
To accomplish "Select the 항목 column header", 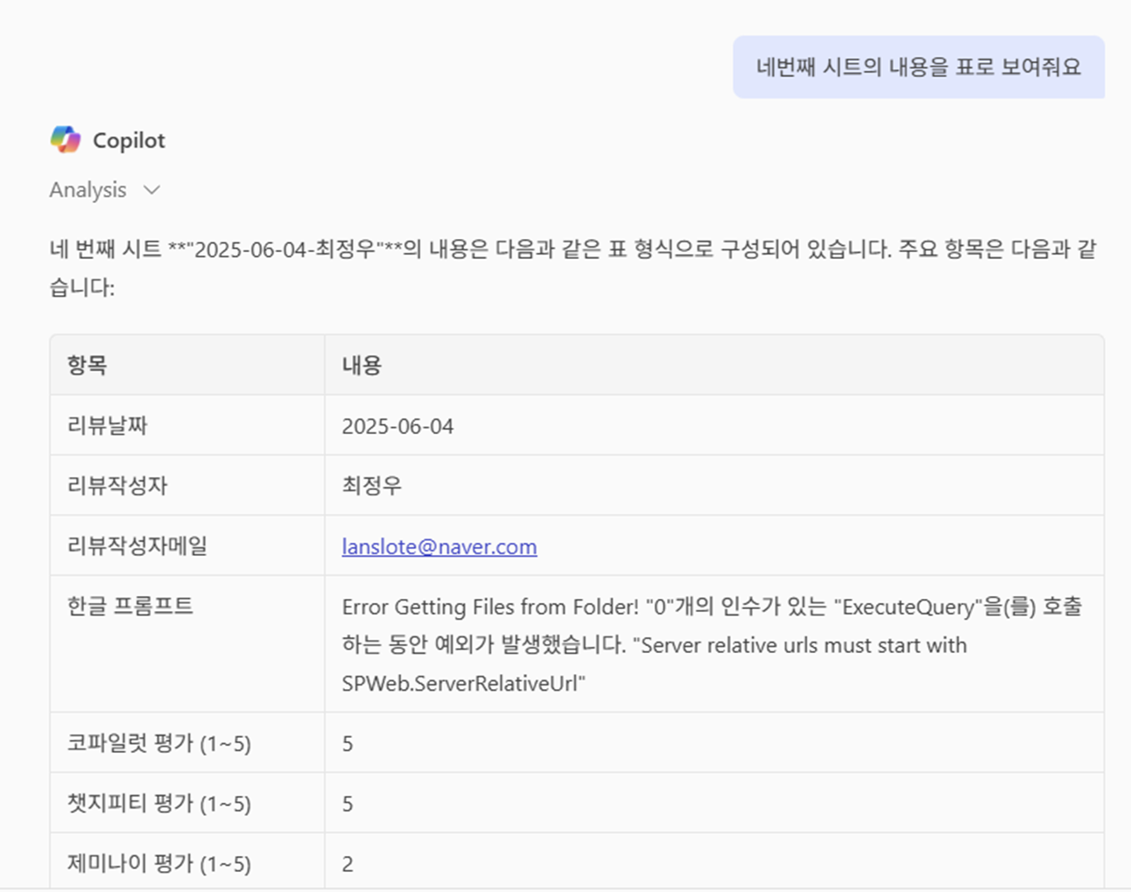I will 87,365.
